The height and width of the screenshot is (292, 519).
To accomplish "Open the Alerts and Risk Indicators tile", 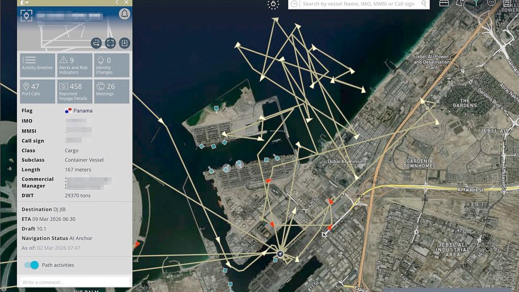I will (74, 65).
